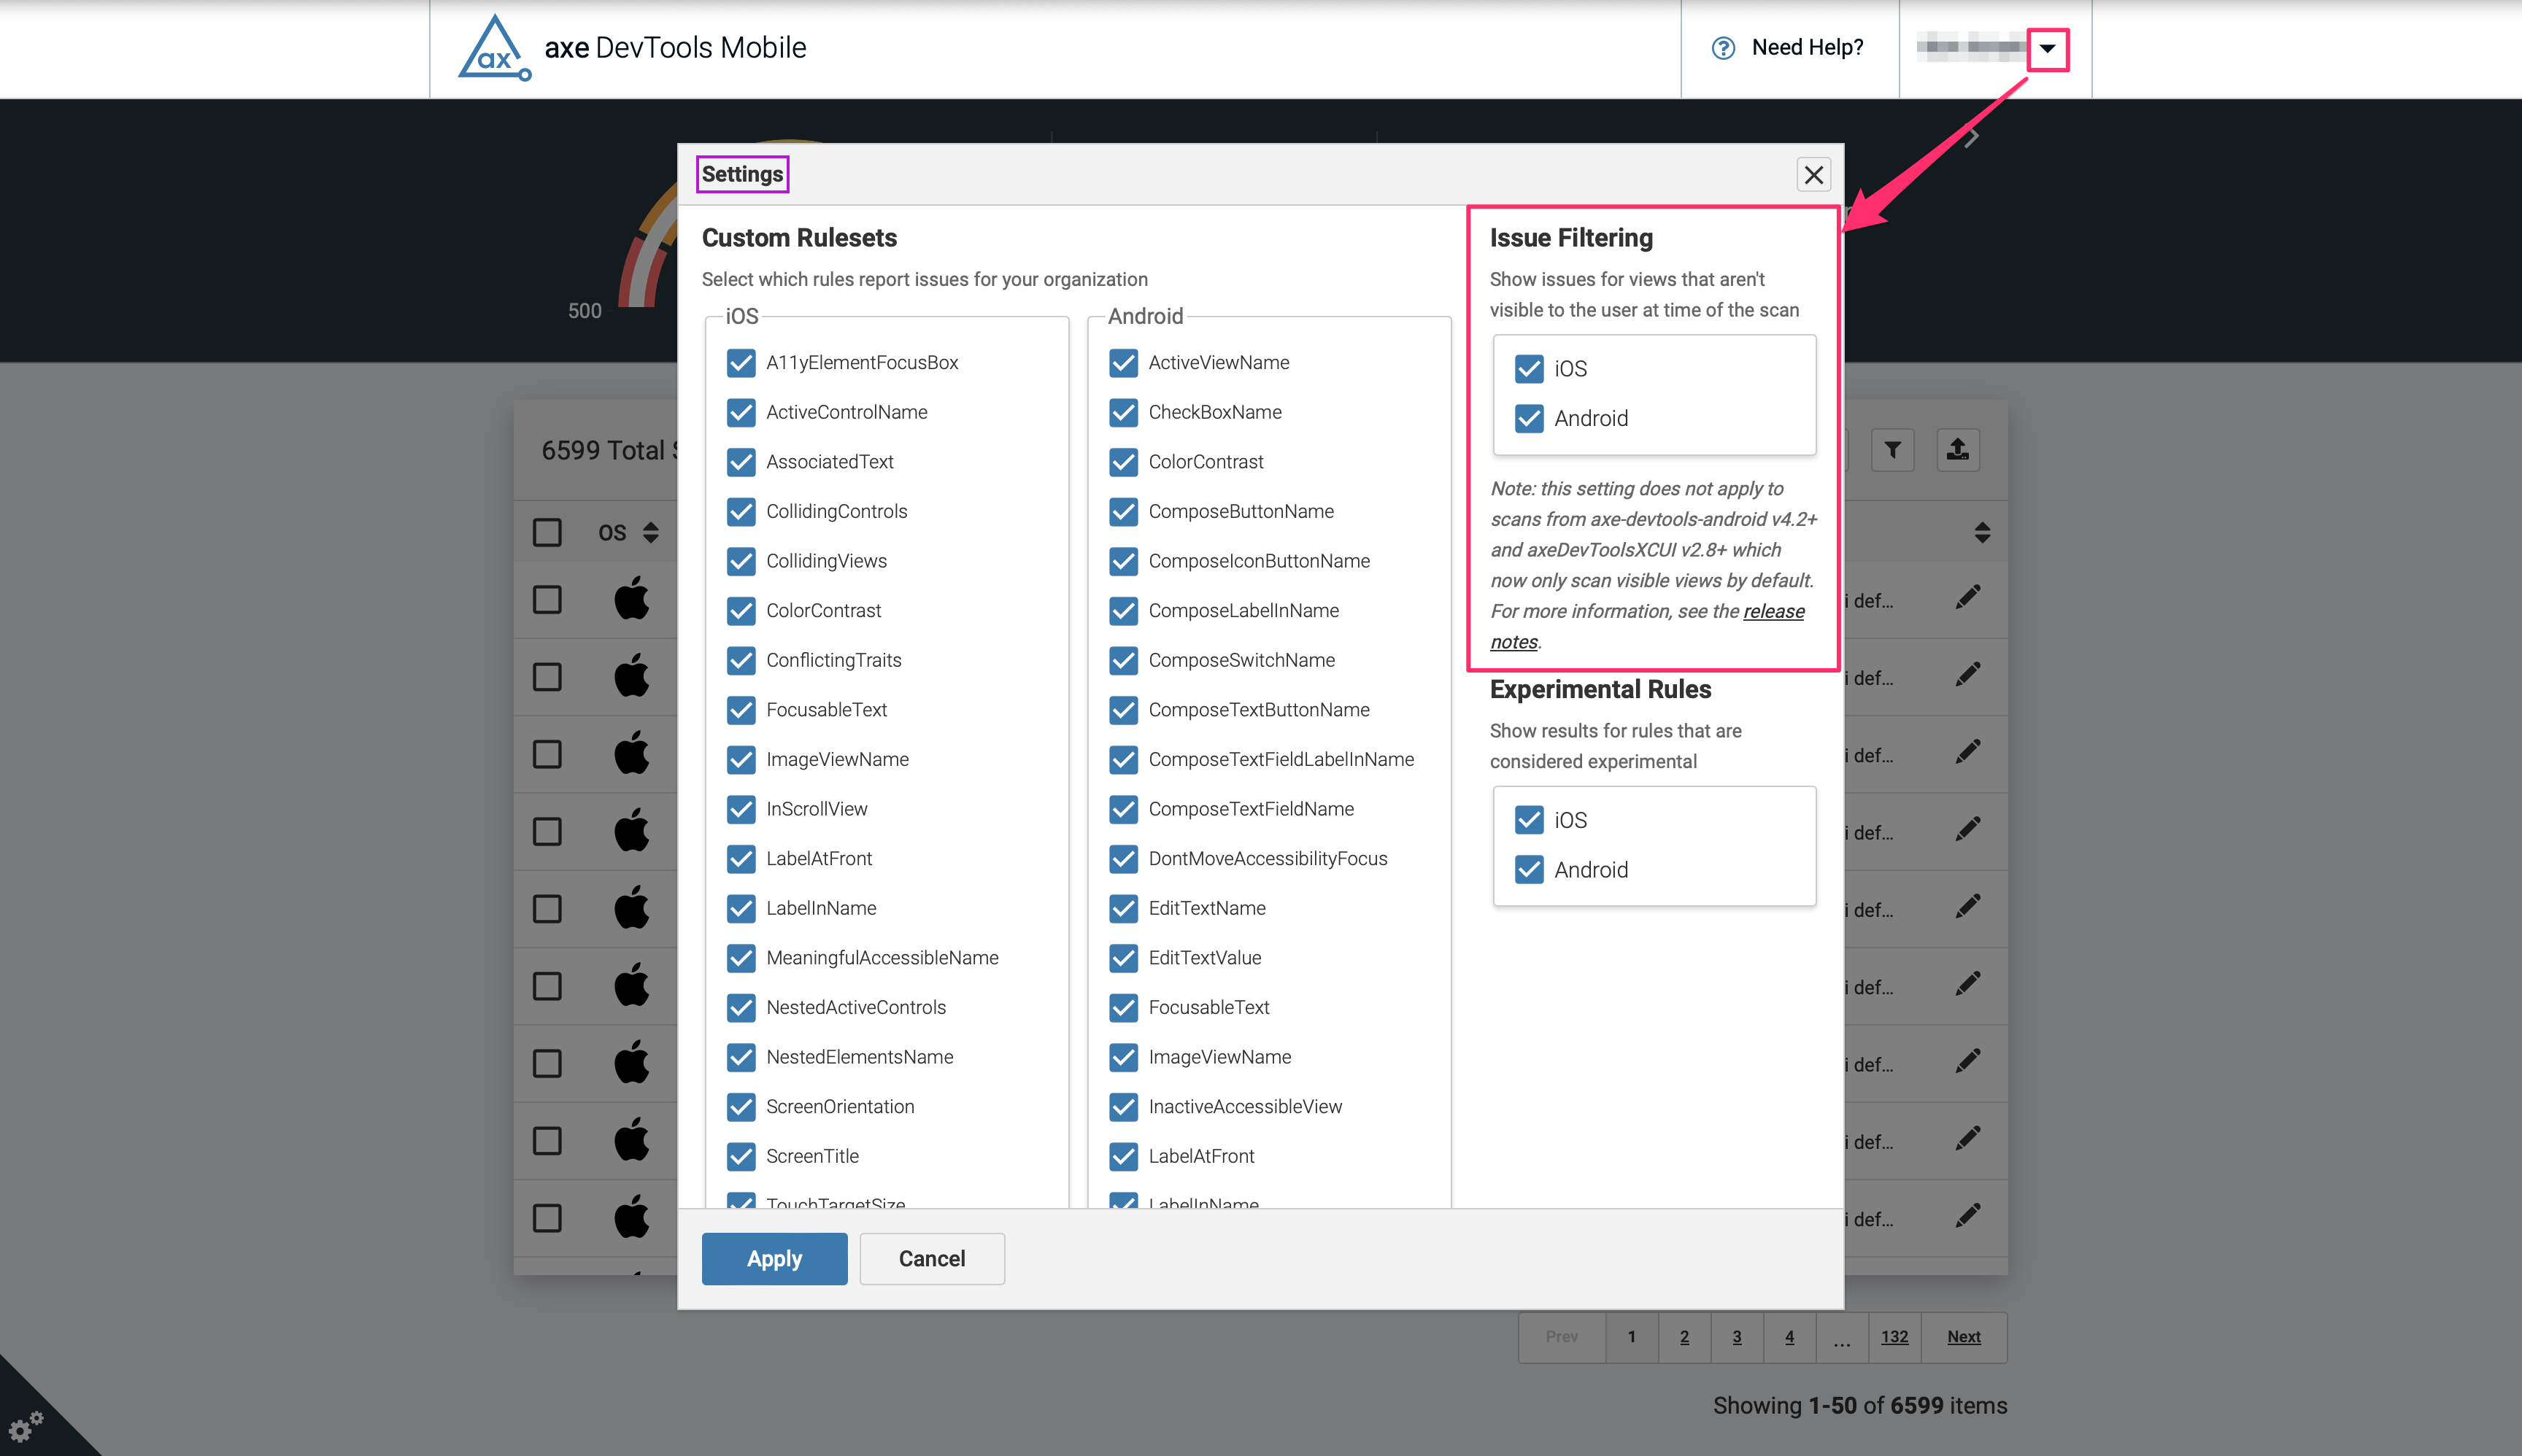Click the export upload icon

pos(1958,450)
